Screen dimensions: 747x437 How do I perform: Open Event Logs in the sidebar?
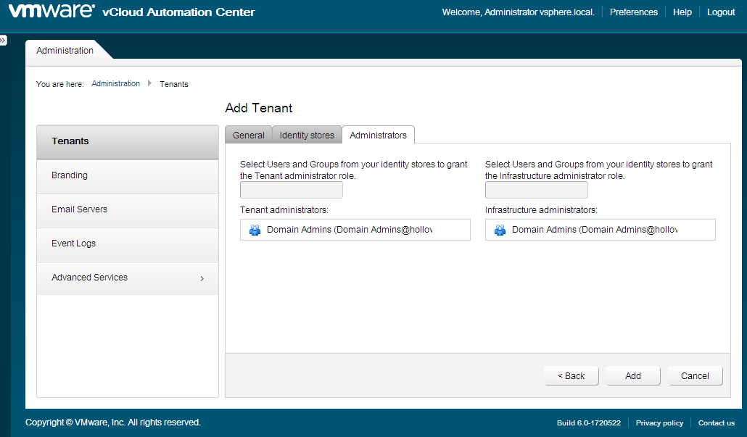point(73,244)
